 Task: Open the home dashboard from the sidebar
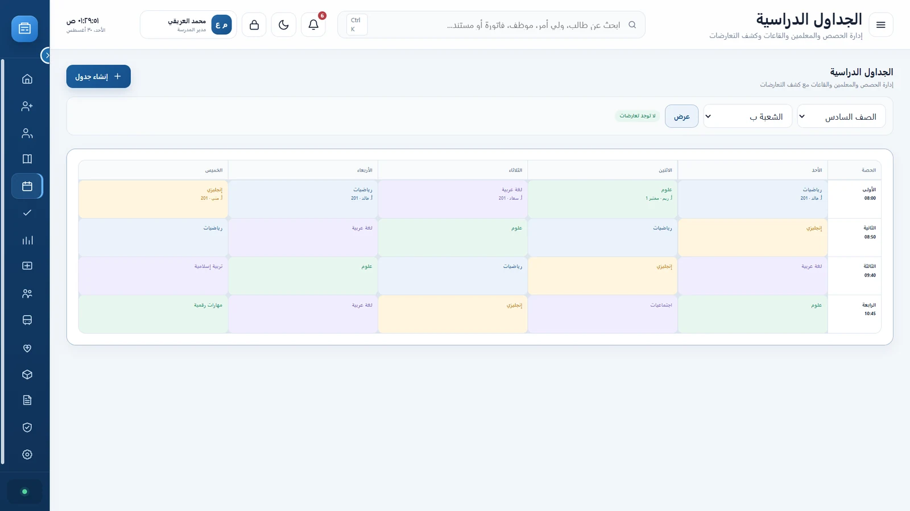(x=27, y=79)
